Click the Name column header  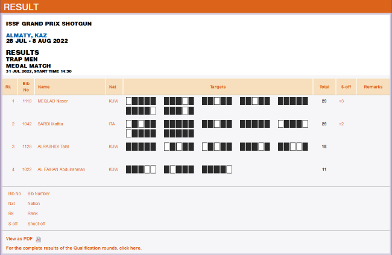click(44, 87)
